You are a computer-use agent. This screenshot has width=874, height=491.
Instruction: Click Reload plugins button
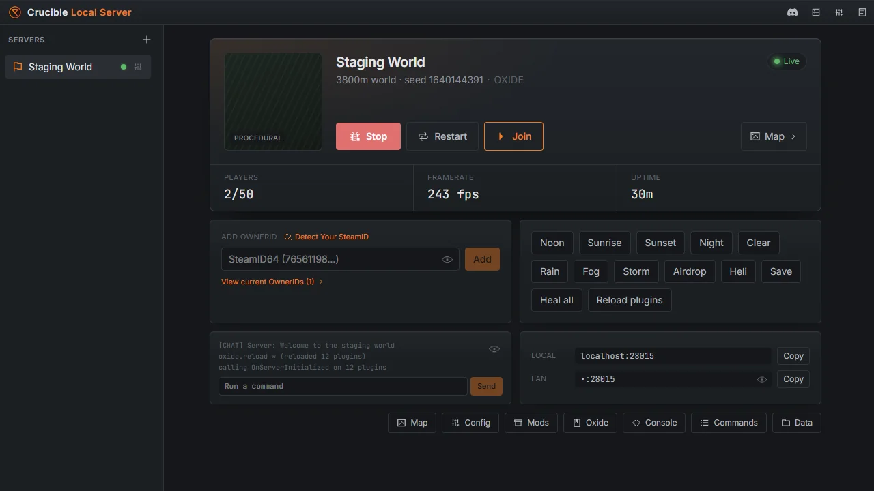pos(630,300)
